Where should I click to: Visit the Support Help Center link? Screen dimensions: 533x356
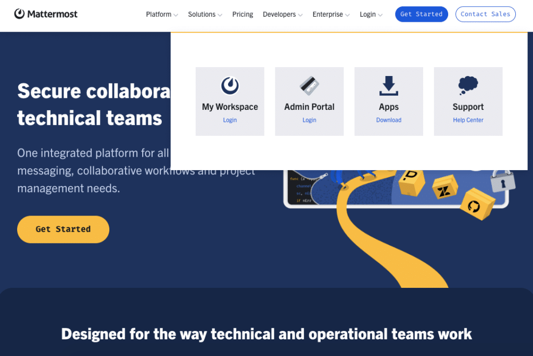click(468, 120)
